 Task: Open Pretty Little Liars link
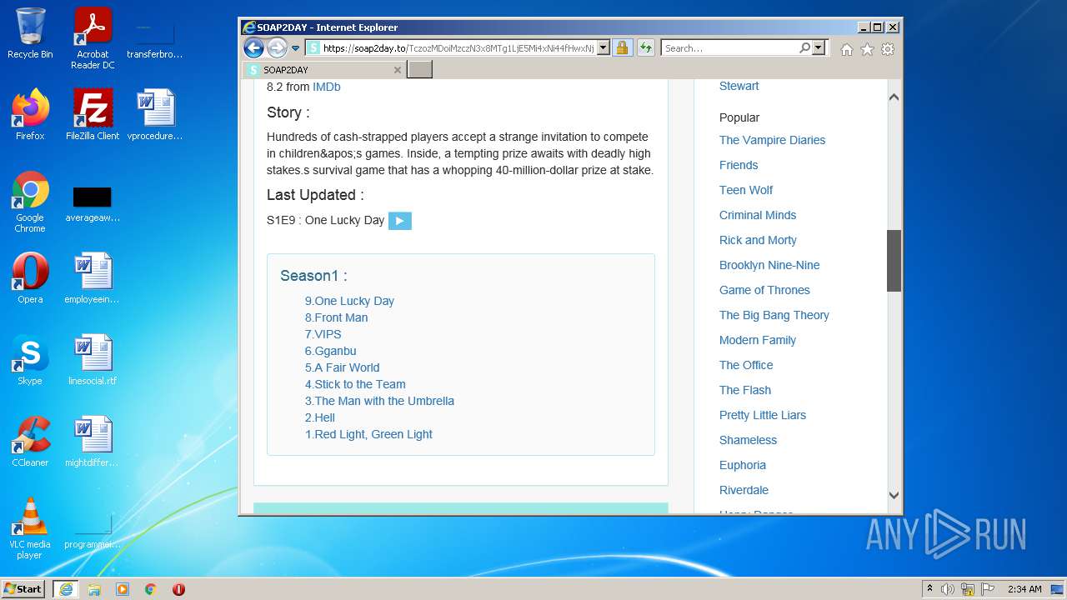click(763, 415)
